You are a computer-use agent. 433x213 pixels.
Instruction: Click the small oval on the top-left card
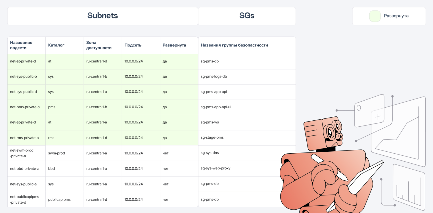(359, 108)
